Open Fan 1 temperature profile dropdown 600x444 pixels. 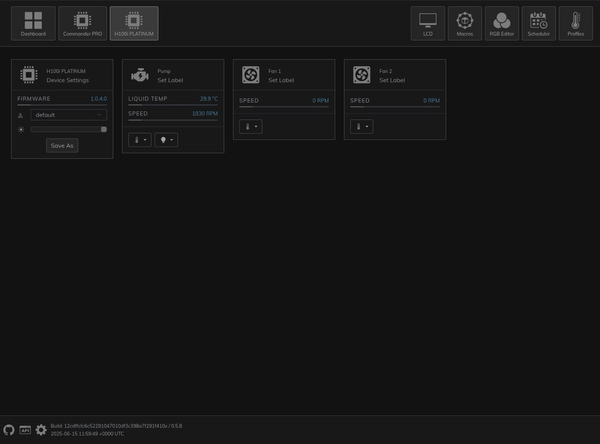click(251, 127)
